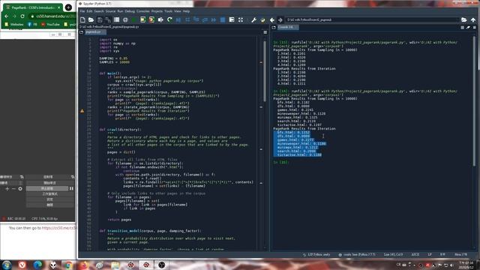
Task: Open the Edit menu
Action: [x=89, y=11]
